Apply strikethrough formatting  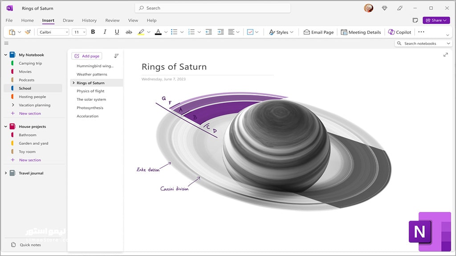(129, 32)
